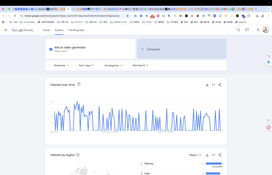The image size is (272, 175).
Task: Open the Worldwide location dropdown
Action: 61,65
